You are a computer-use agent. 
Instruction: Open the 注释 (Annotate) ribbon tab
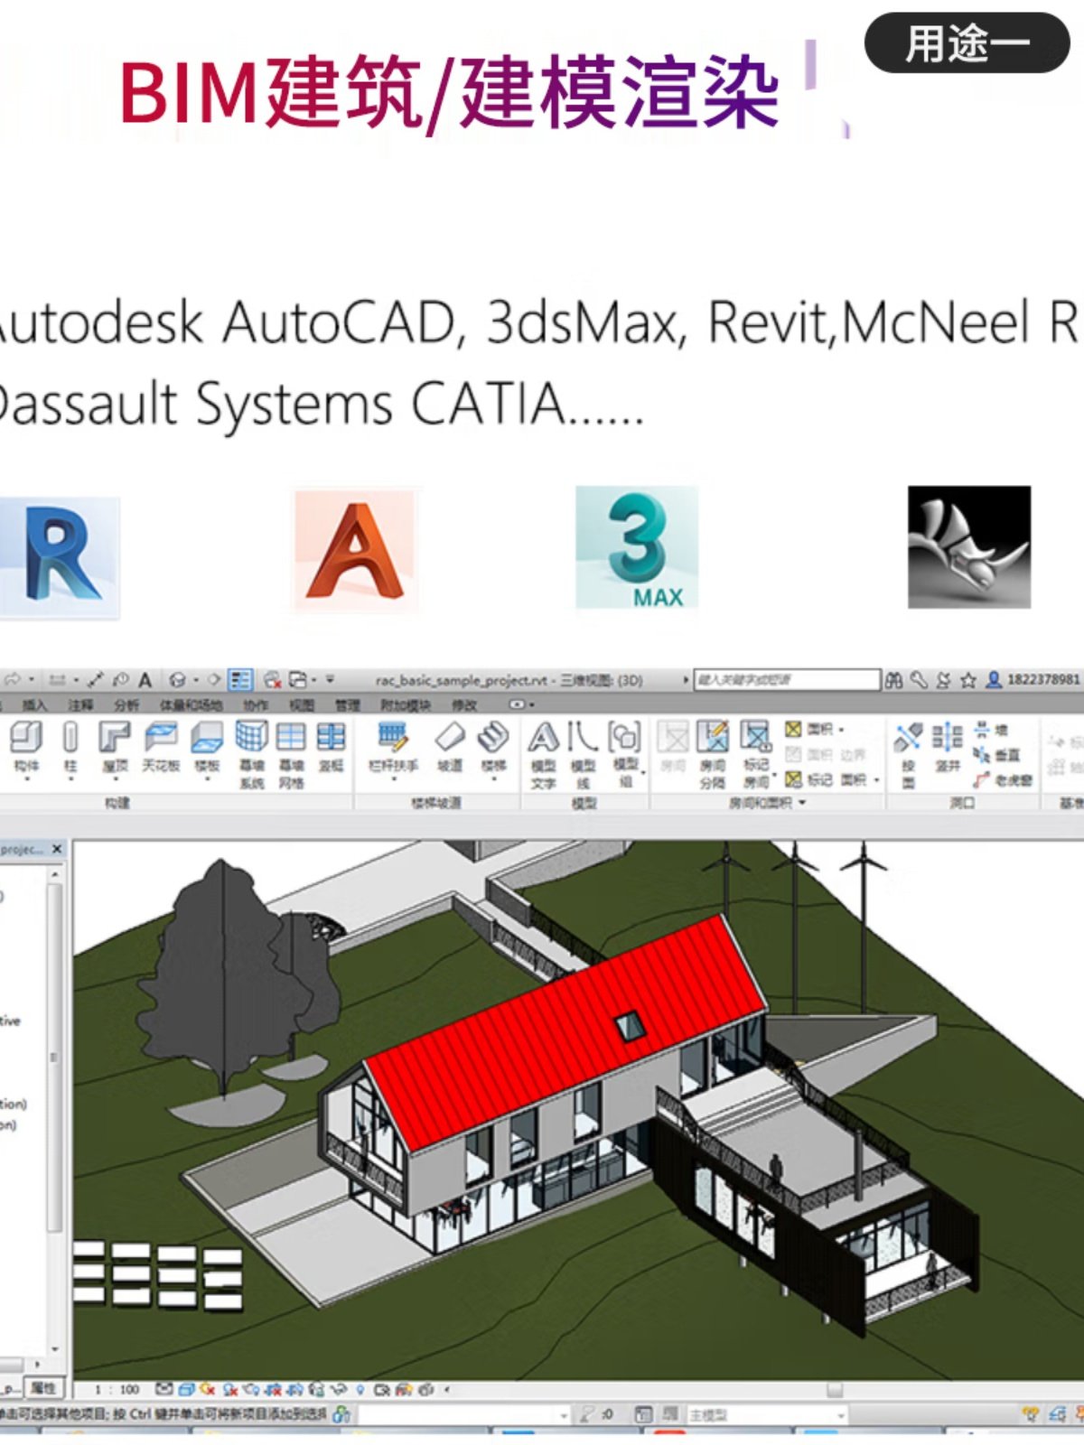click(x=80, y=704)
